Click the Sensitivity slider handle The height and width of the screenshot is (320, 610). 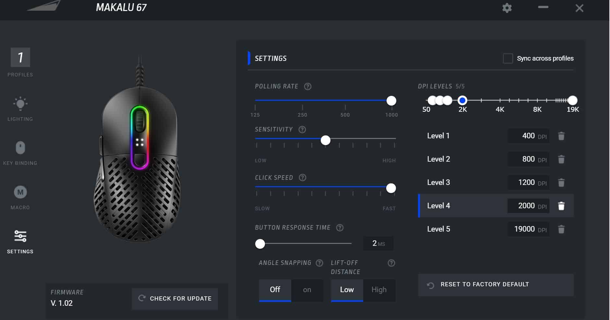326,140
